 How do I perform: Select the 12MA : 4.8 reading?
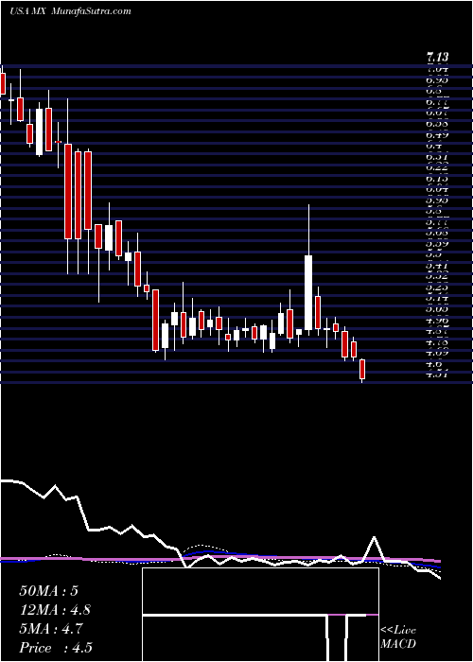[55, 610]
